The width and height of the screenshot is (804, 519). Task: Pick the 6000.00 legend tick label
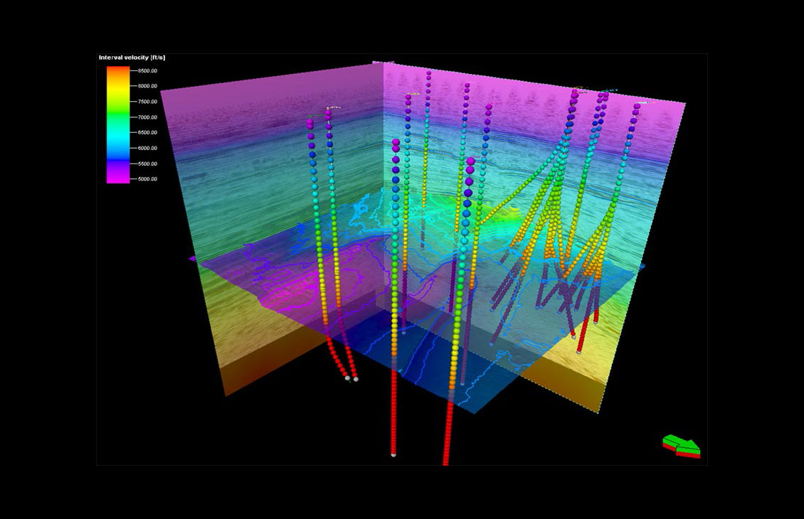point(147,149)
